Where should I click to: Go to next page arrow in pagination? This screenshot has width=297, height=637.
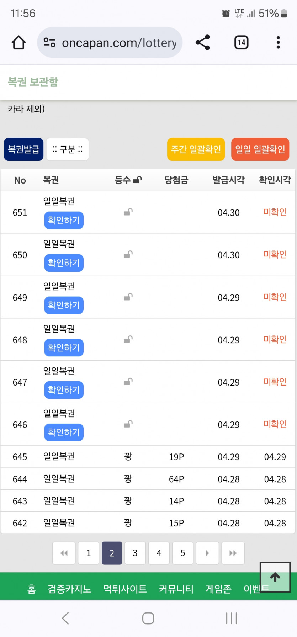207,553
